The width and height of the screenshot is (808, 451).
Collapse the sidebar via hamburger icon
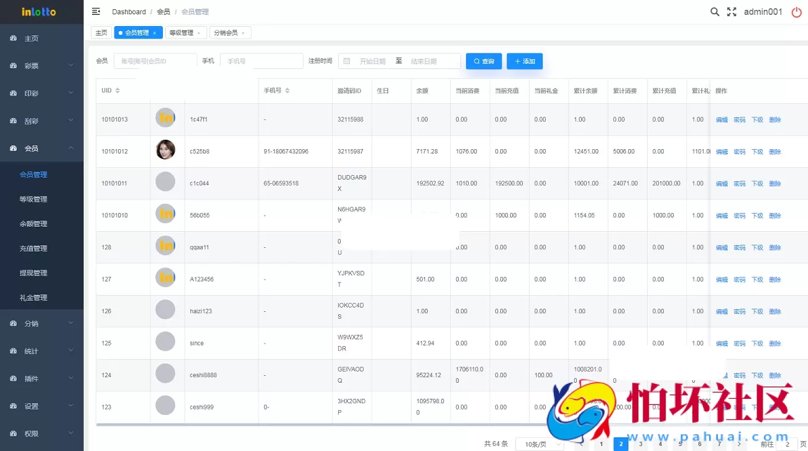95,11
